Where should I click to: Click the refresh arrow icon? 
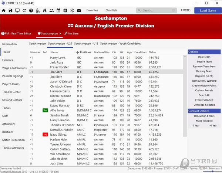point(24,10)
